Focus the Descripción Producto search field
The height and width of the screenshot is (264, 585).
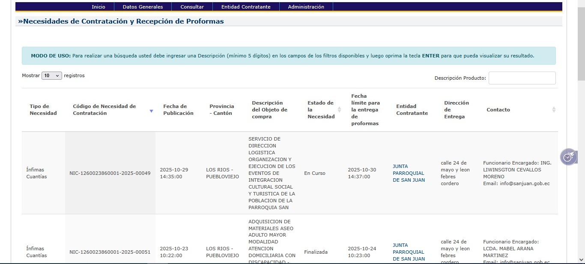522,78
